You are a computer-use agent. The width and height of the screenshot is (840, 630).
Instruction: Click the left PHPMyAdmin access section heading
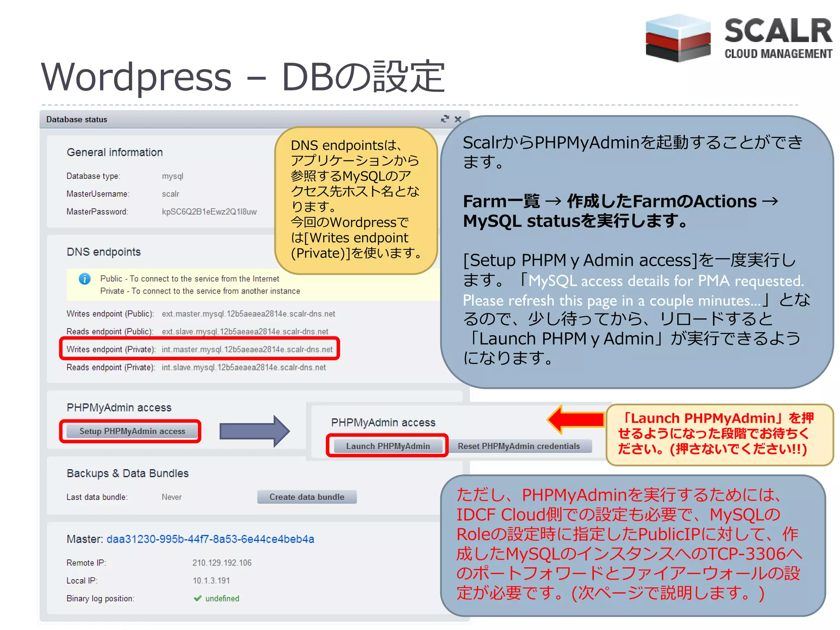pyautogui.click(x=119, y=407)
